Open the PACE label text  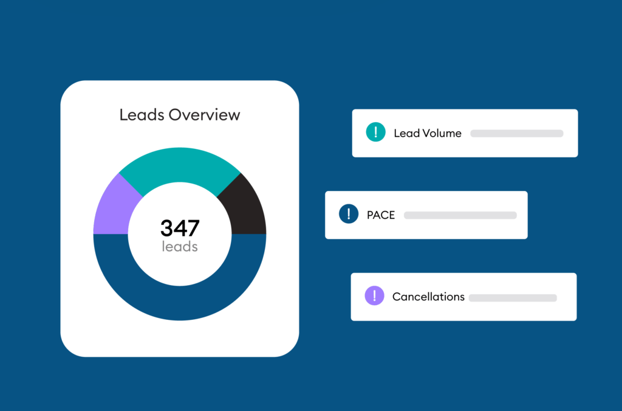click(x=381, y=215)
